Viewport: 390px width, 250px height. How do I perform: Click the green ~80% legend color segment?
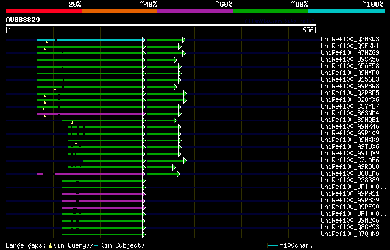(x=271, y=11)
